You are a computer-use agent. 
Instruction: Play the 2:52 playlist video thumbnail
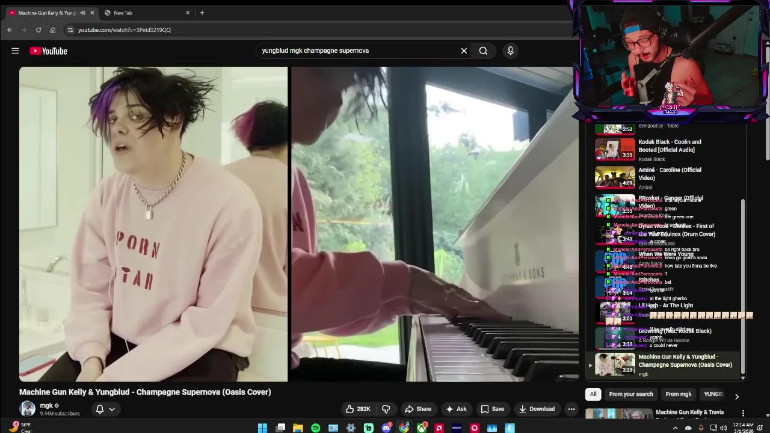(x=615, y=129)
